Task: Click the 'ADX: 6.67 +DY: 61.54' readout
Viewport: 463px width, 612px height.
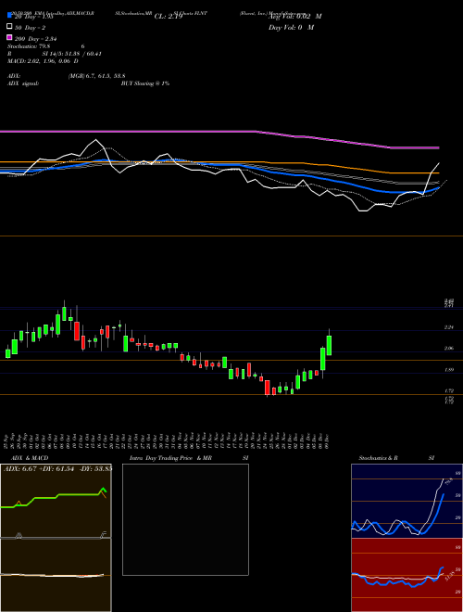Action: 39,468
